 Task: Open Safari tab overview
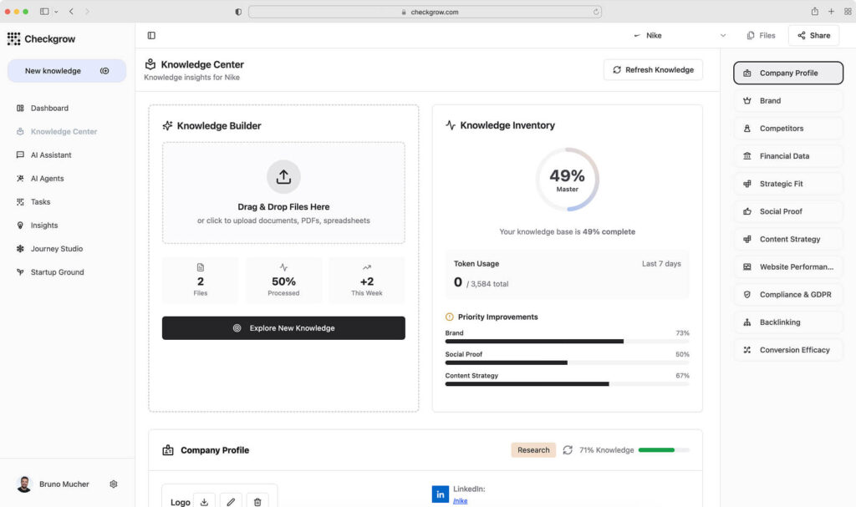coord(846,12)
